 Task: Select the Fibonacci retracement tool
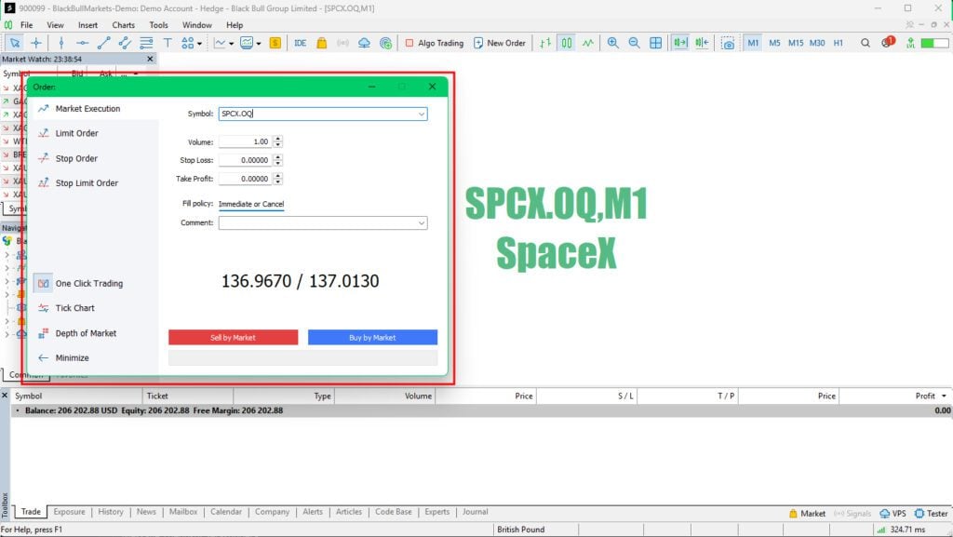click(146, 43)
